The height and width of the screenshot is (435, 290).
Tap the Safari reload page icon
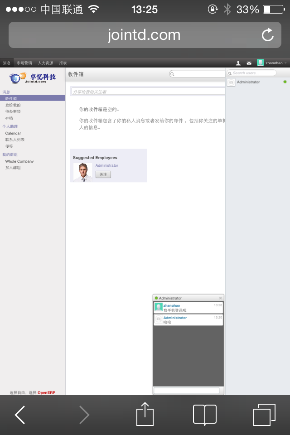pos(268,35)
